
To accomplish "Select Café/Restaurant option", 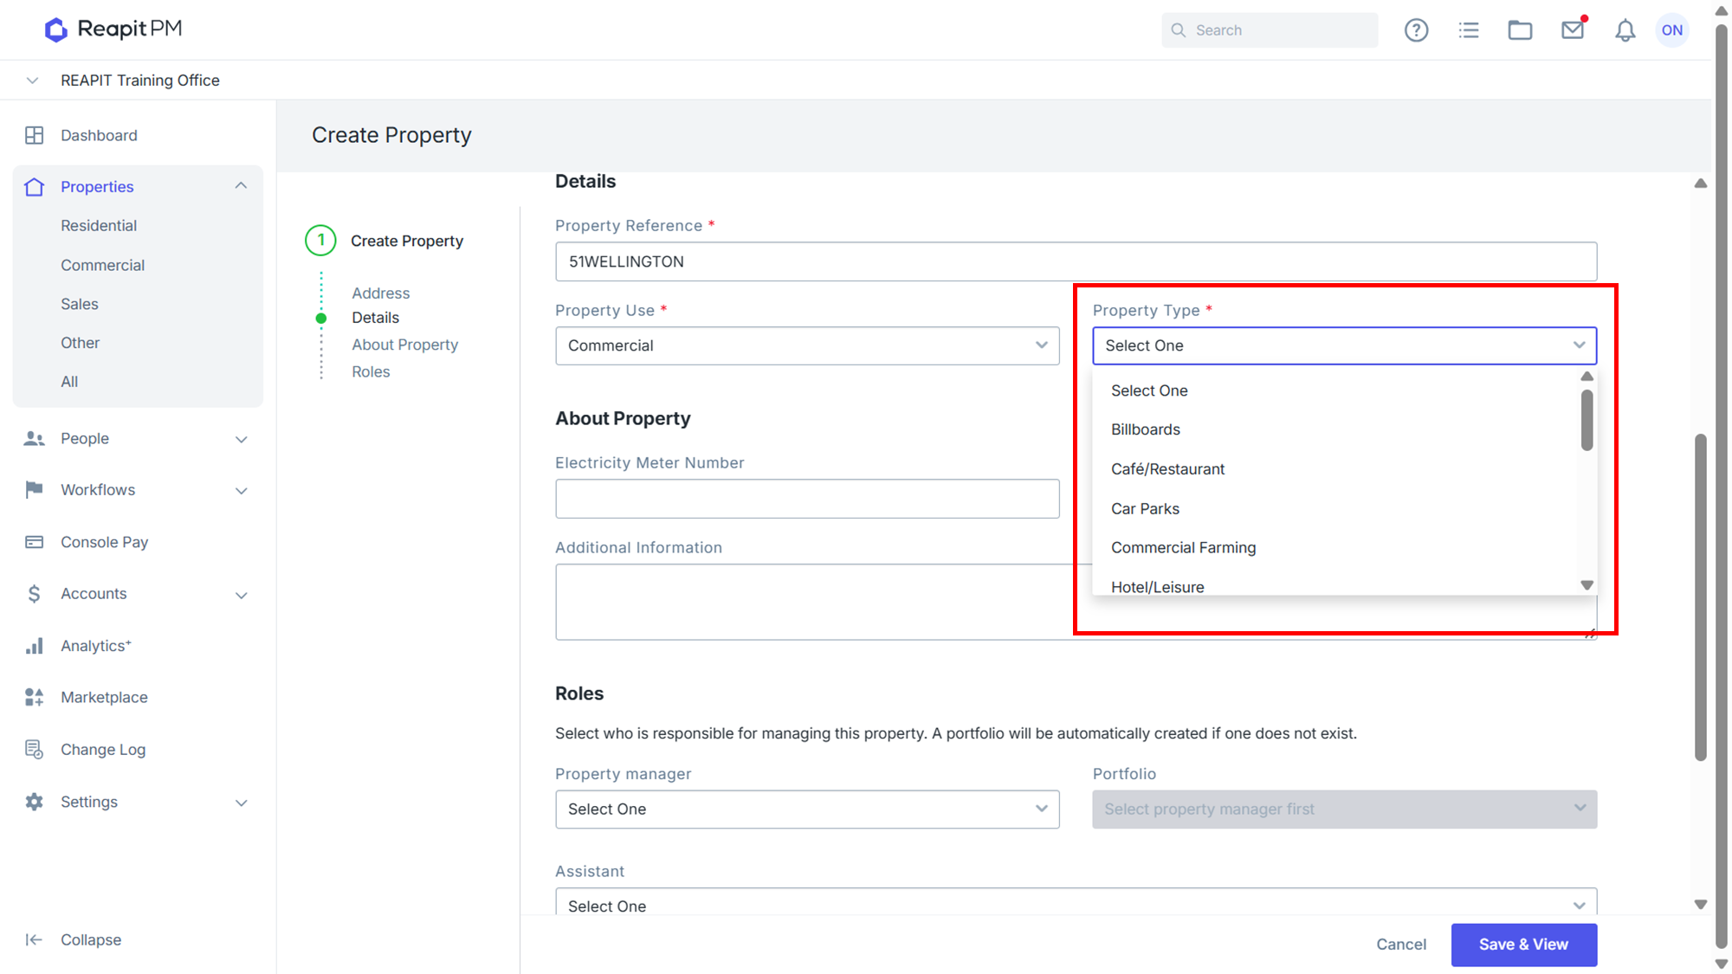I will click(x=1335, y=469).
